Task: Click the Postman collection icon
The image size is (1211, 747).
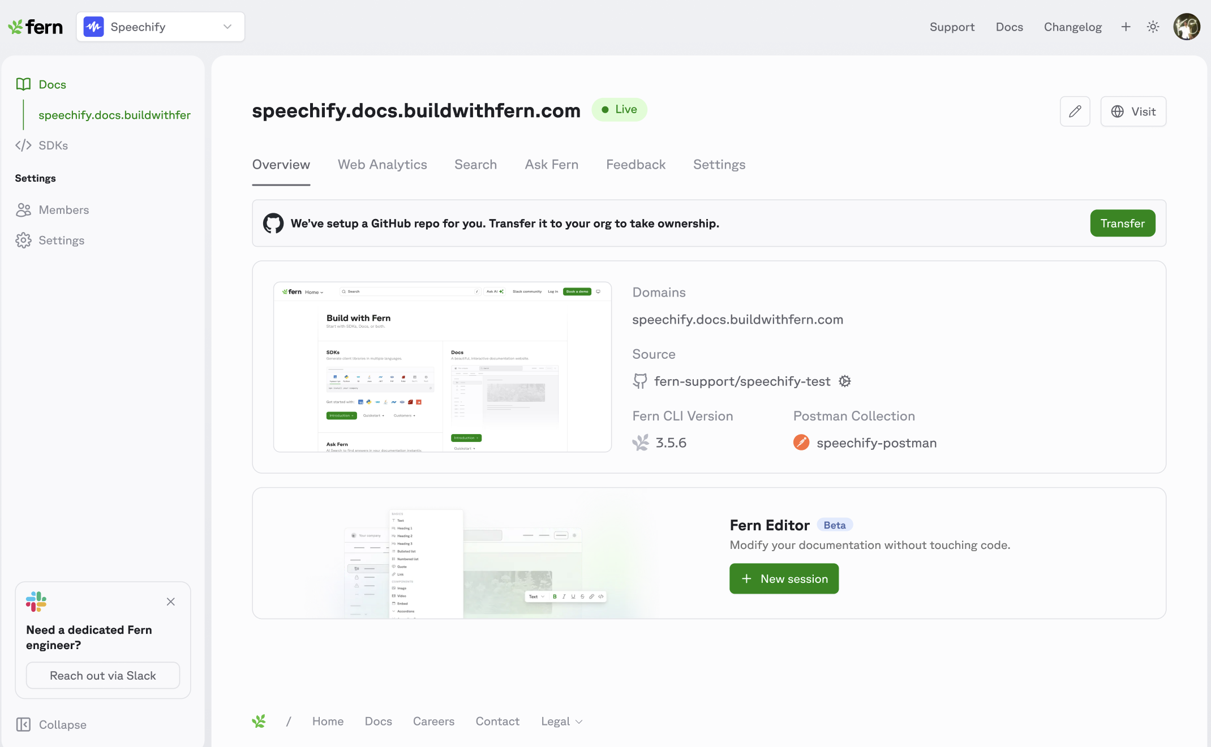Action: (801, 443)
